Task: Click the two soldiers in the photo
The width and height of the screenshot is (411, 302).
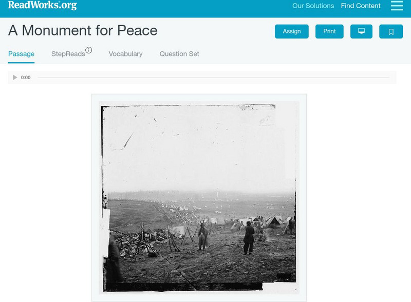Action: [226, 238]
